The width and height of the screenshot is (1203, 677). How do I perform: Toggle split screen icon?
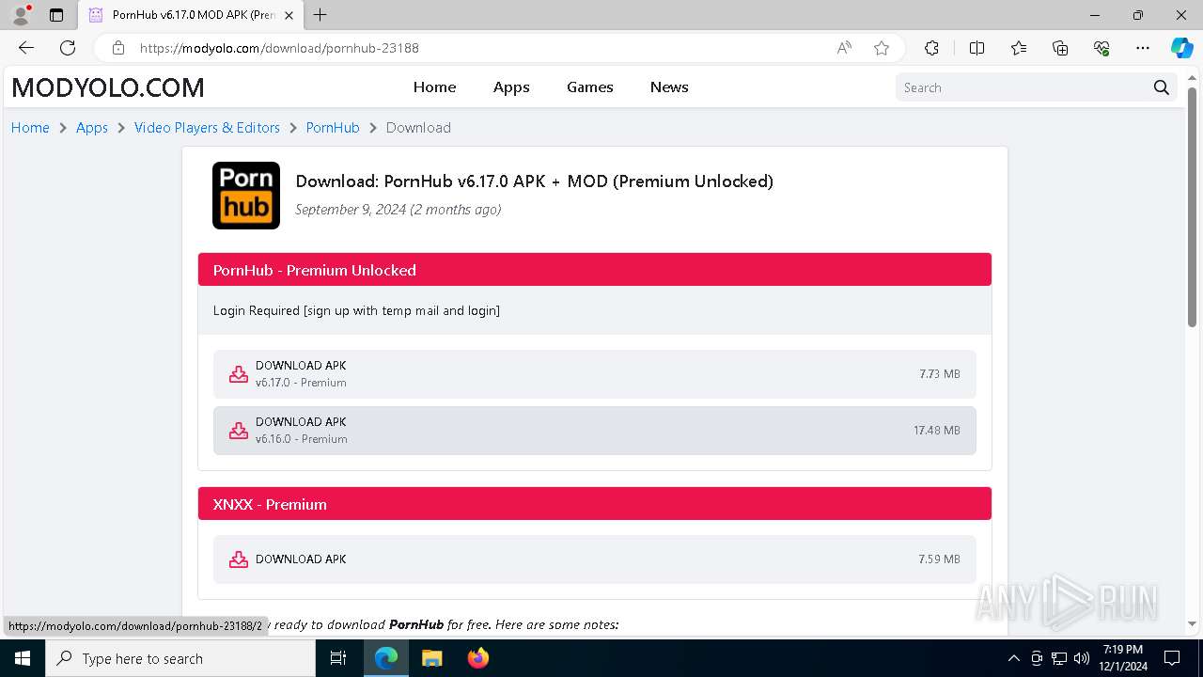pos(976,48)
